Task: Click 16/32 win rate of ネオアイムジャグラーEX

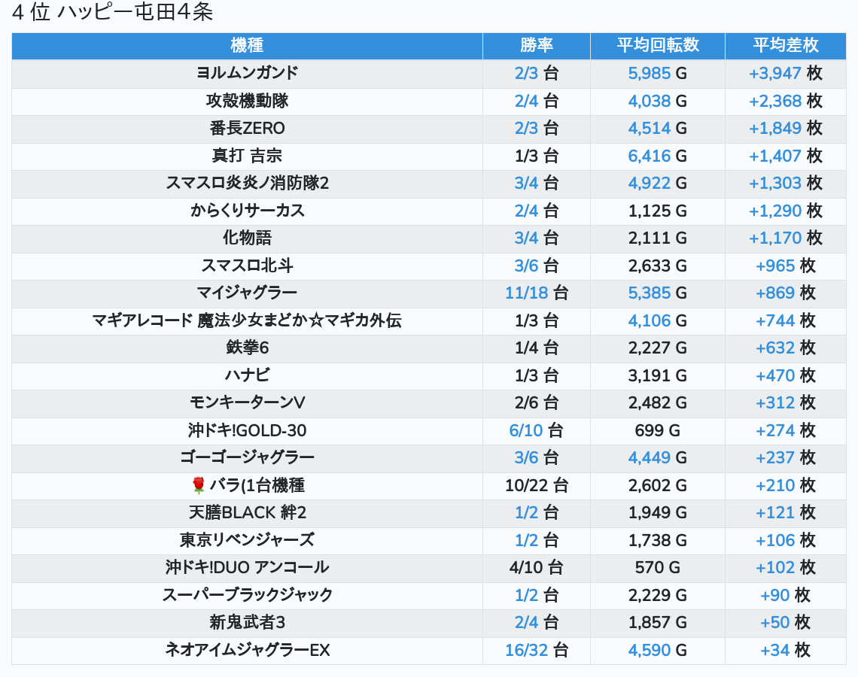Action: (527, 650)
